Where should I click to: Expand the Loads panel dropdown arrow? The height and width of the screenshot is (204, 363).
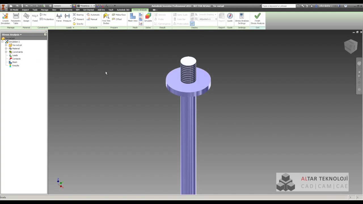73,28
